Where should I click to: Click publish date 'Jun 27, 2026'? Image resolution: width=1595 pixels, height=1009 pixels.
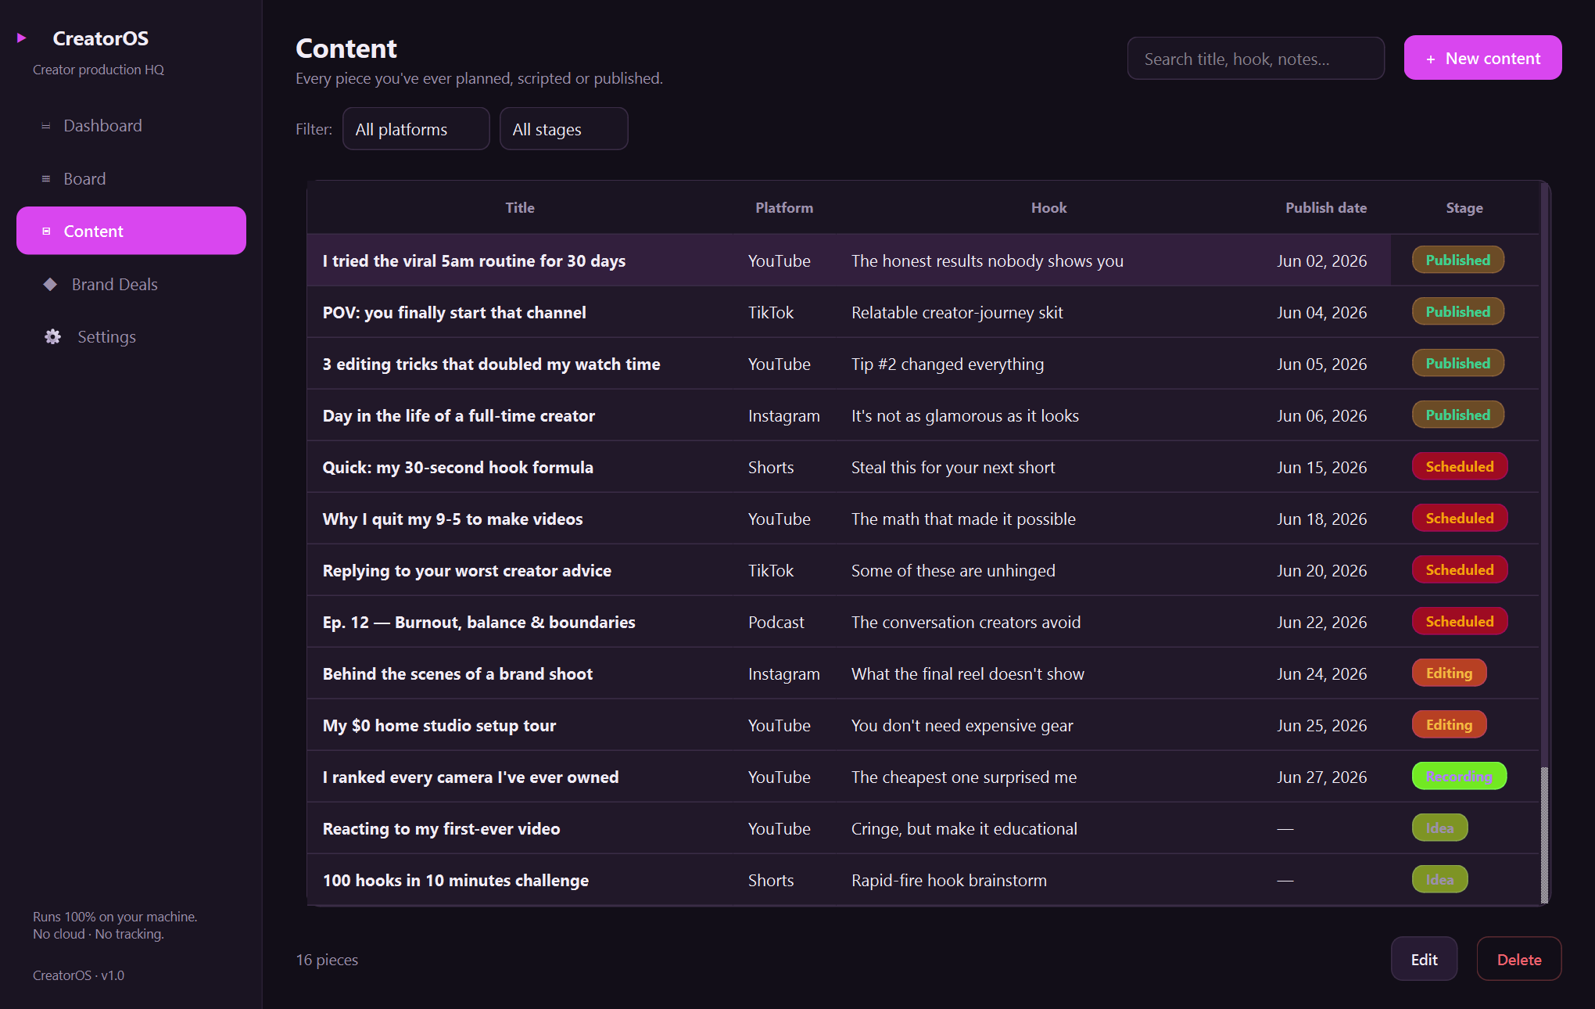(1321, 777)
